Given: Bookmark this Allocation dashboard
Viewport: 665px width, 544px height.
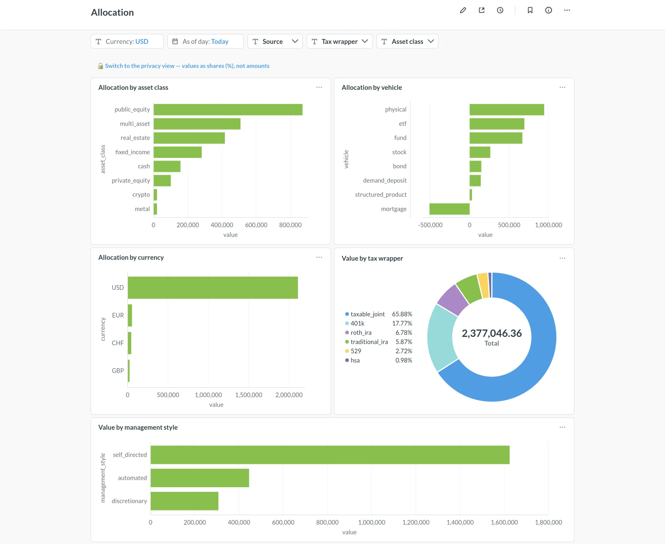Looking at the screenshot, I should tap(530, 10).
